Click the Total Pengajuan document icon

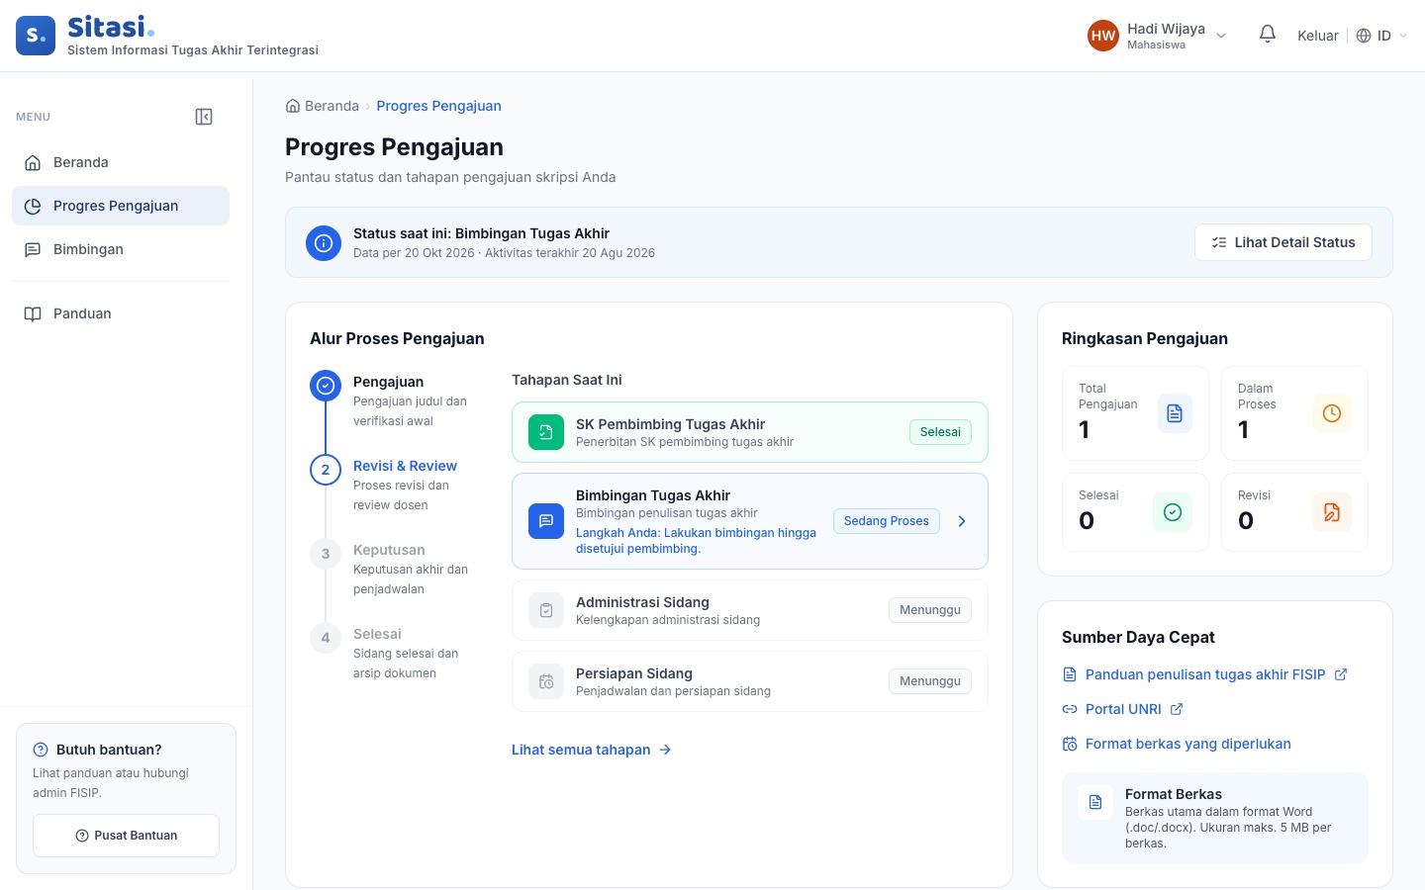1175,413
